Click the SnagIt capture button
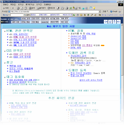The width and height of the screenshot is (124, 125). [x=114, y=11]
